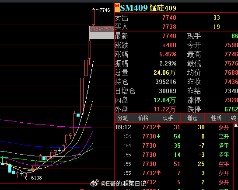
Task: Click the 昨收 label
Action: coord(194,82)
